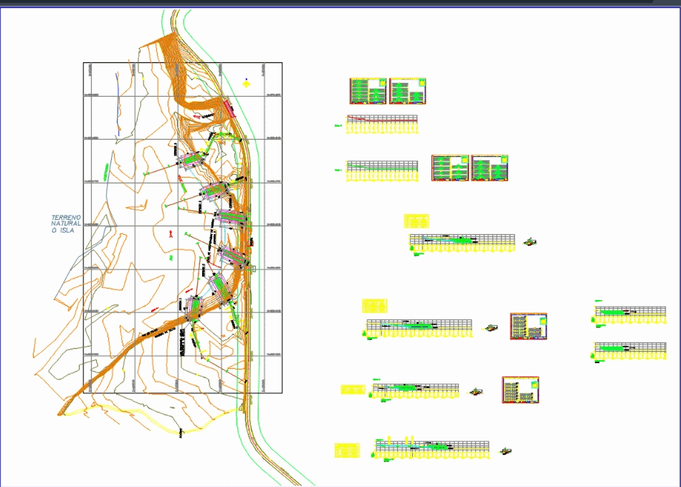Select the yellow north arrow symbol on the plan
Image resolution: width=681 pixels, height=487 pixels.
[245, 83]
